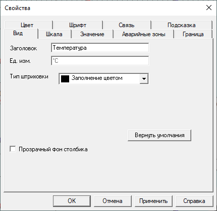This screenshot has width=217, height=211.
Task: Confirm with the OK button
Action: click(72, 201)
